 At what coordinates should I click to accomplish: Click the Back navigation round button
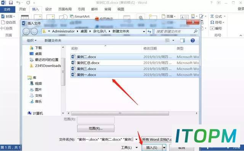[26, 31]
